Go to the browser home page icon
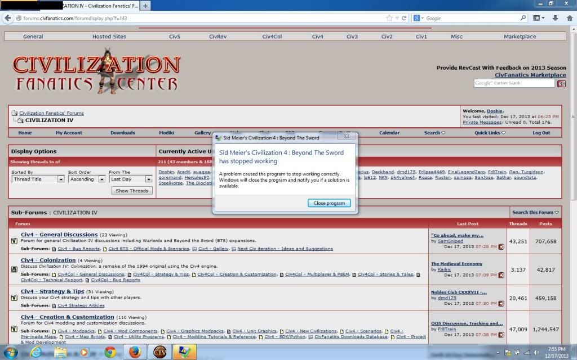577x360 pixels. pyautogui.click(x=569, y=18)
